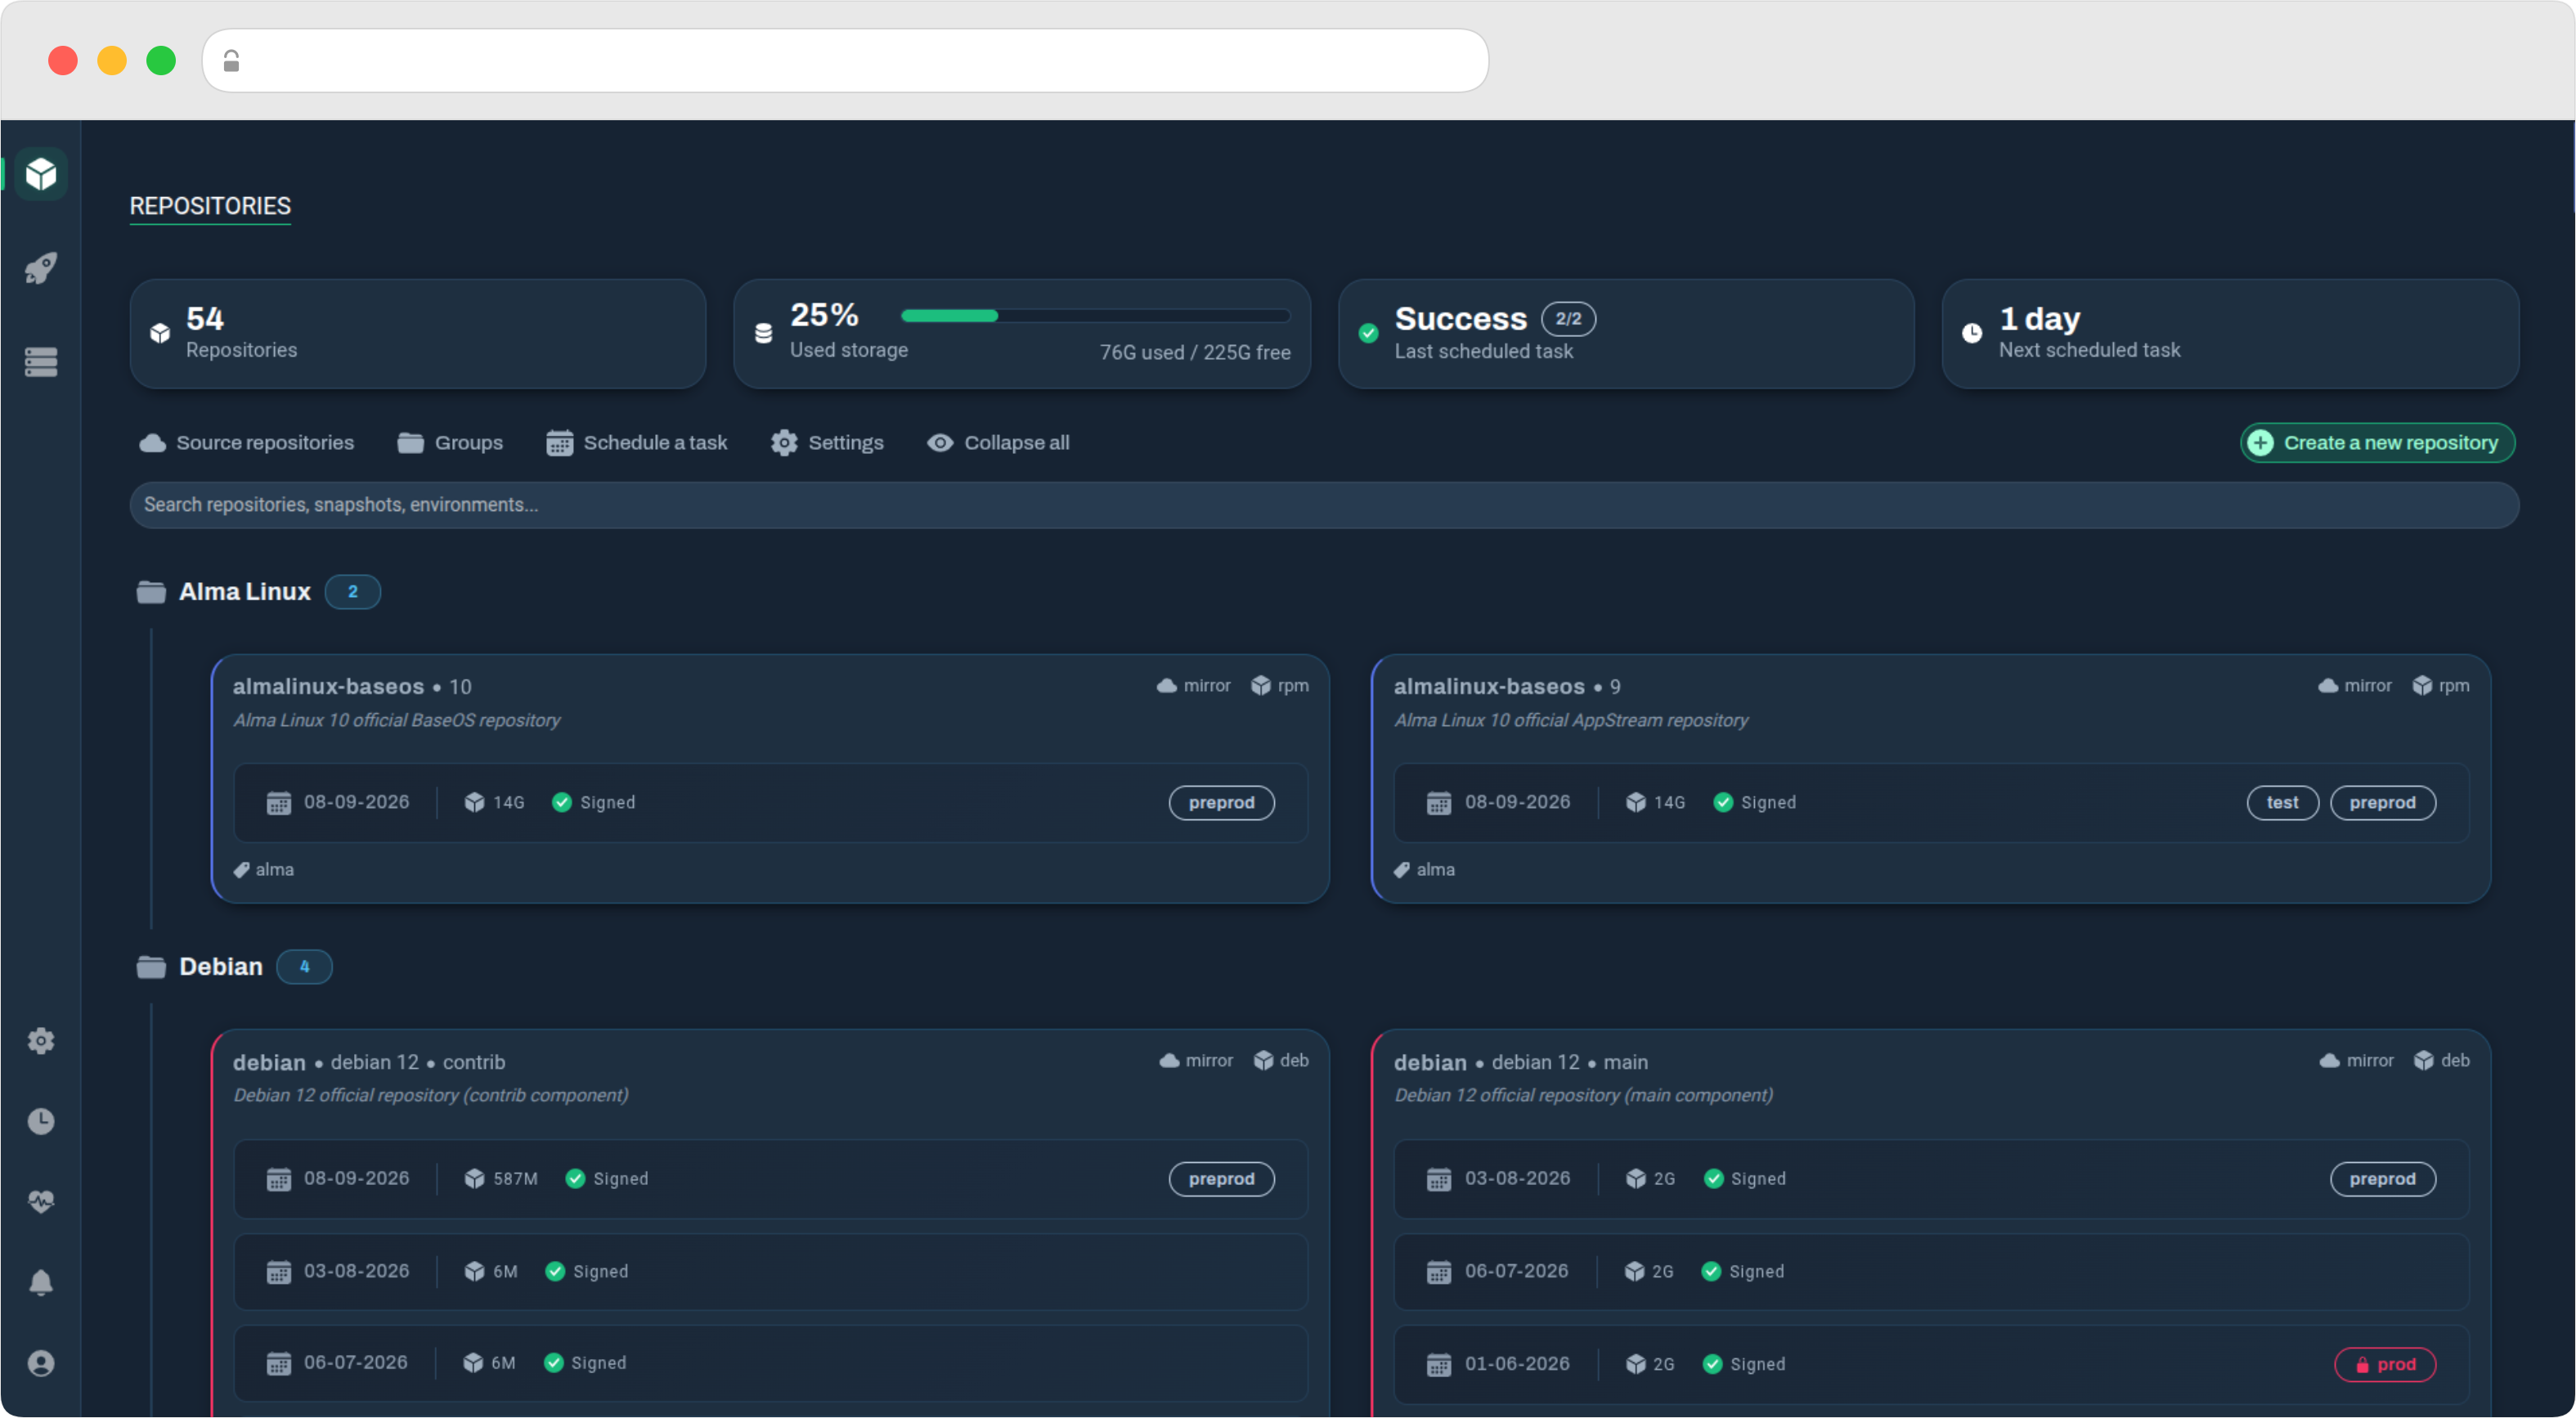Click 14G size on almalinux-baseos 9 snapshot
The width and height of the screenshot is (2576, 1418).
[1669, 803]
